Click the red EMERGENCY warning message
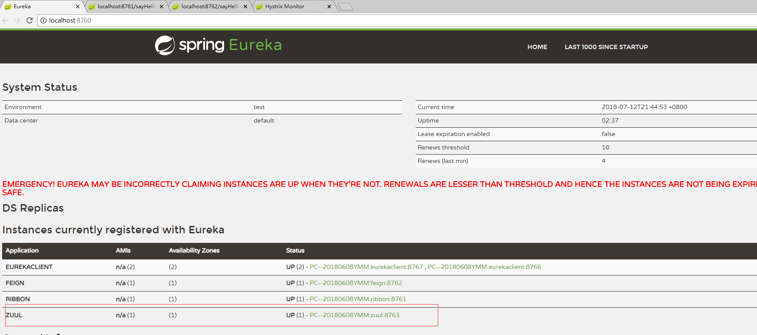Viewport: 757px width, 335px height. [x=380, y=188]
